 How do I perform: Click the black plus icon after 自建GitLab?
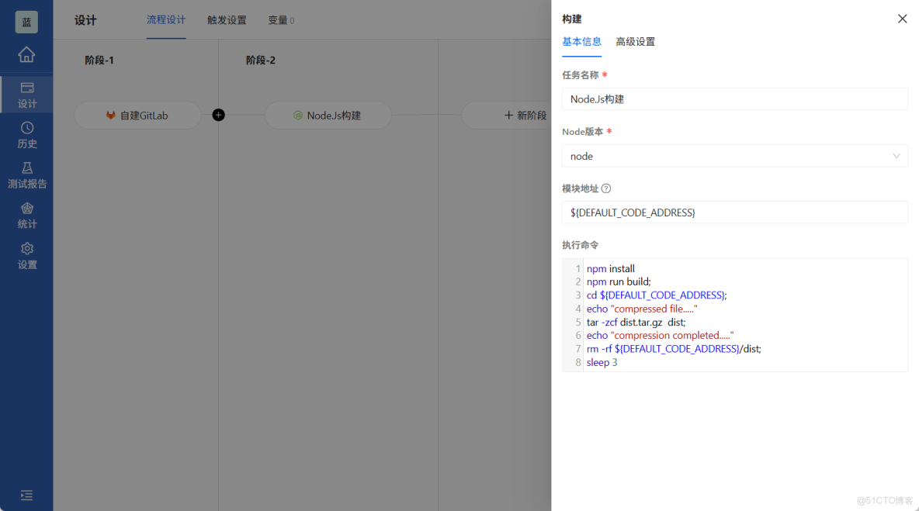point(218,115)
